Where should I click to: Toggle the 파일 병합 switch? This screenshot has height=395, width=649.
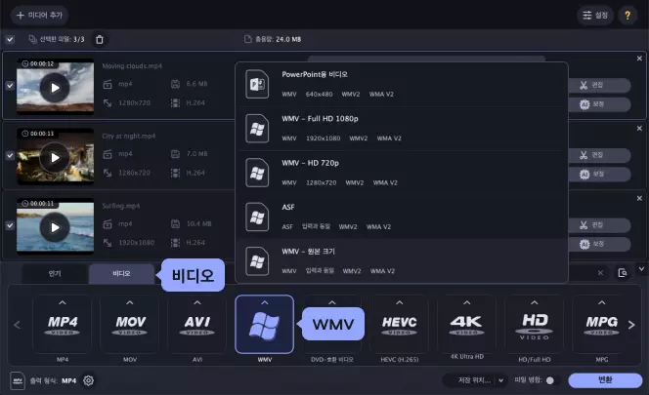(x=553, y=380)
